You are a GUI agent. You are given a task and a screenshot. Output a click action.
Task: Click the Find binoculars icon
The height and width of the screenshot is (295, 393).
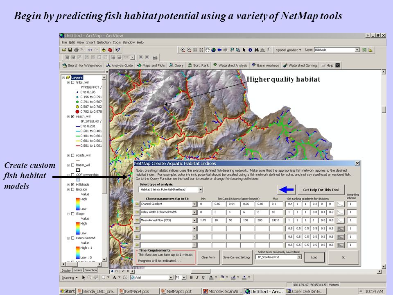pos(256,50)
